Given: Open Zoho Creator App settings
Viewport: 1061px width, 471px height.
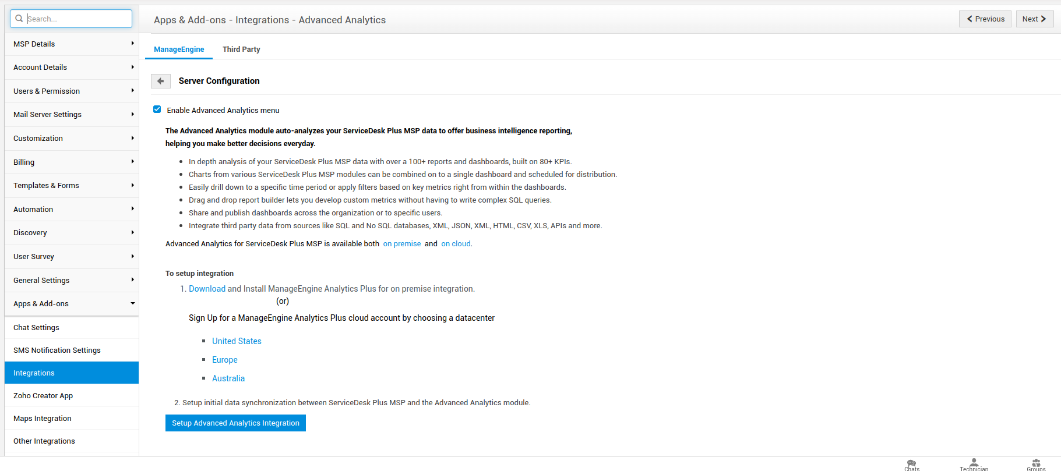Looking at the screenshot, I should click(x=72, y=396).
